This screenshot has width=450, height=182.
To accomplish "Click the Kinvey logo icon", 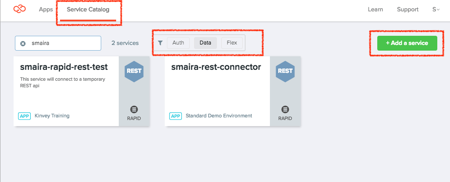I will click(20, 9).
